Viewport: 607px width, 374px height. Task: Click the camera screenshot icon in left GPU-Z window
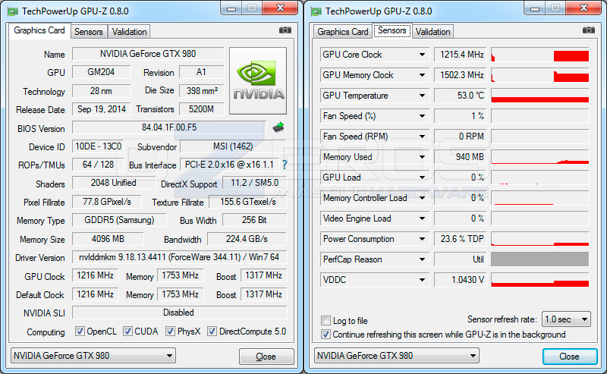[285, 30]
